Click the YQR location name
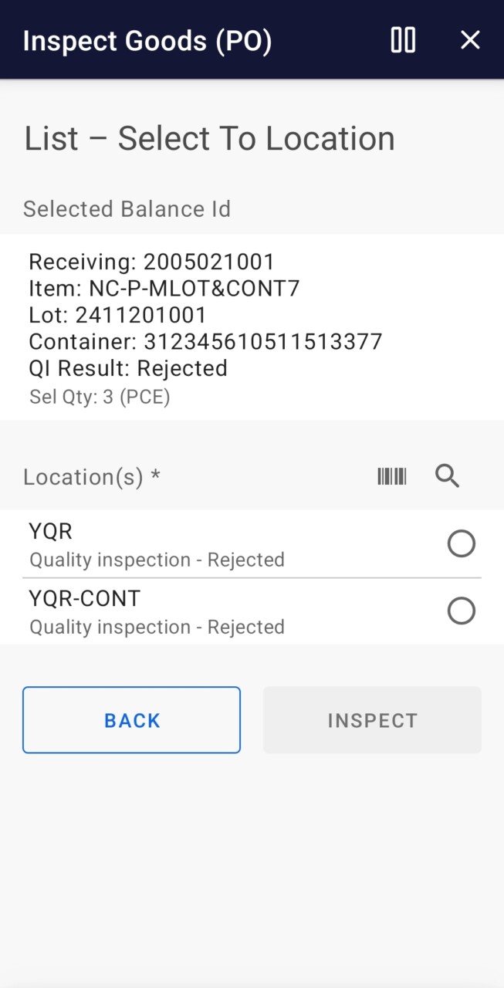Image resolution: width=504 pixels, height=988 pixels. point(51,532)
